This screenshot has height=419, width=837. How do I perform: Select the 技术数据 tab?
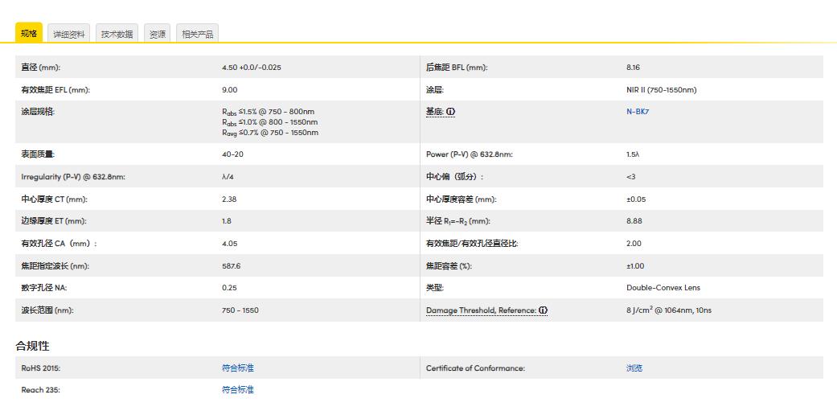pos(117,34)
